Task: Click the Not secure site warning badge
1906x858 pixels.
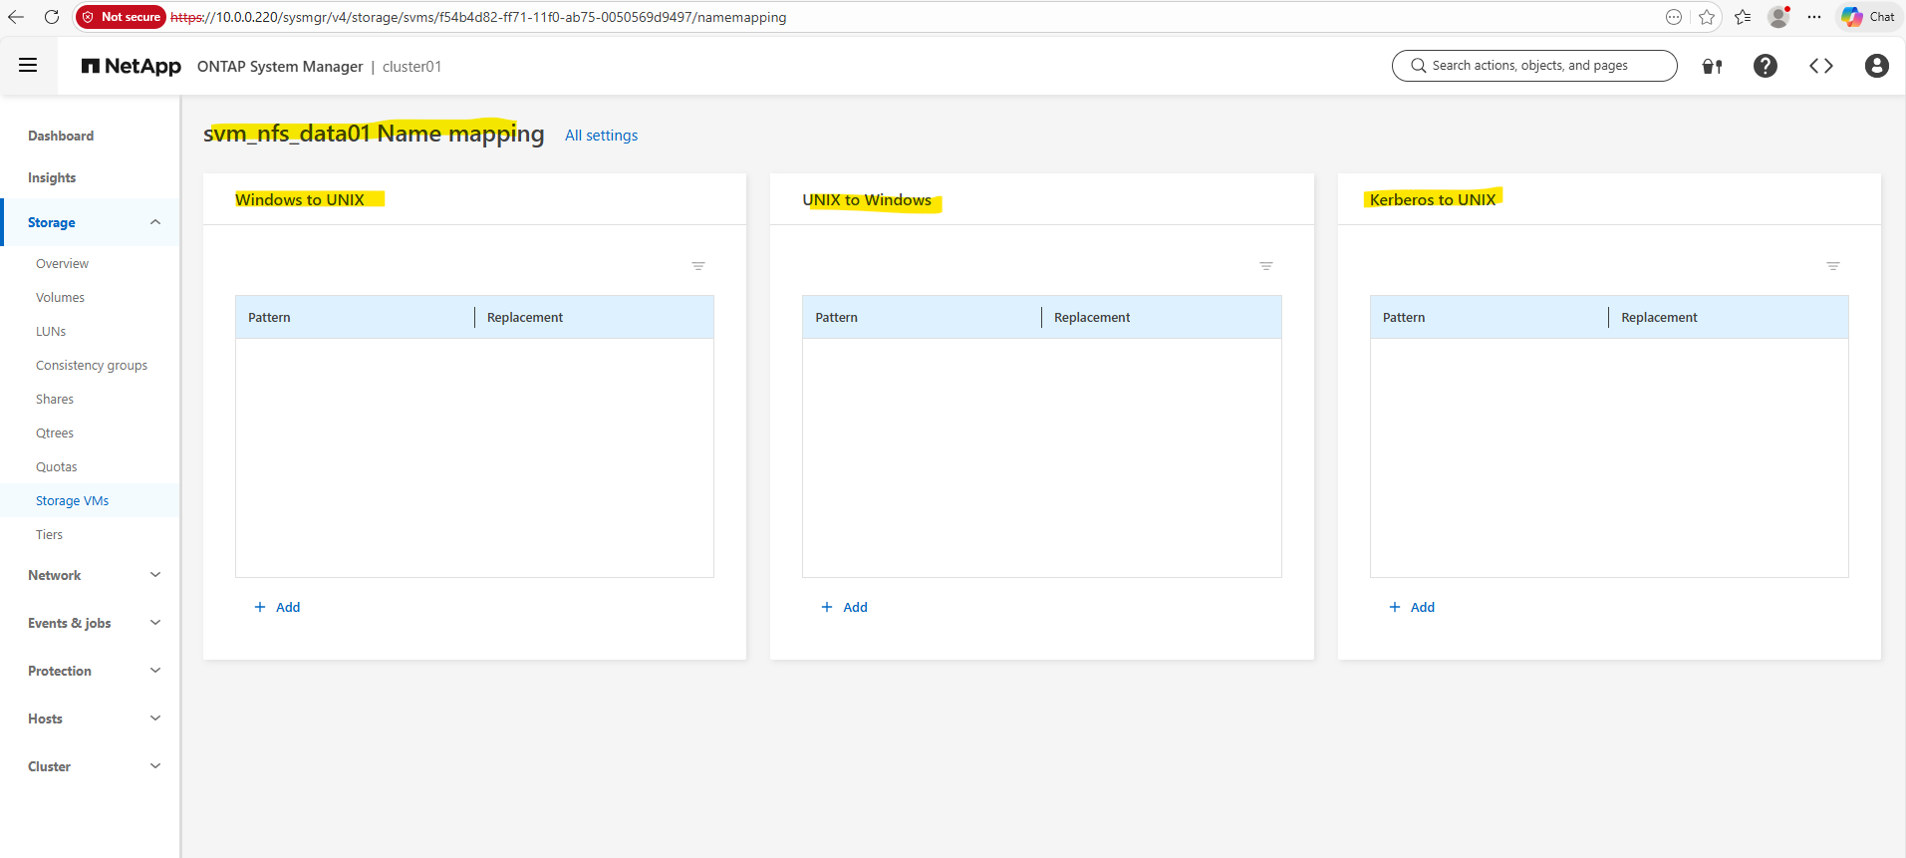Action: pos(122,17)
